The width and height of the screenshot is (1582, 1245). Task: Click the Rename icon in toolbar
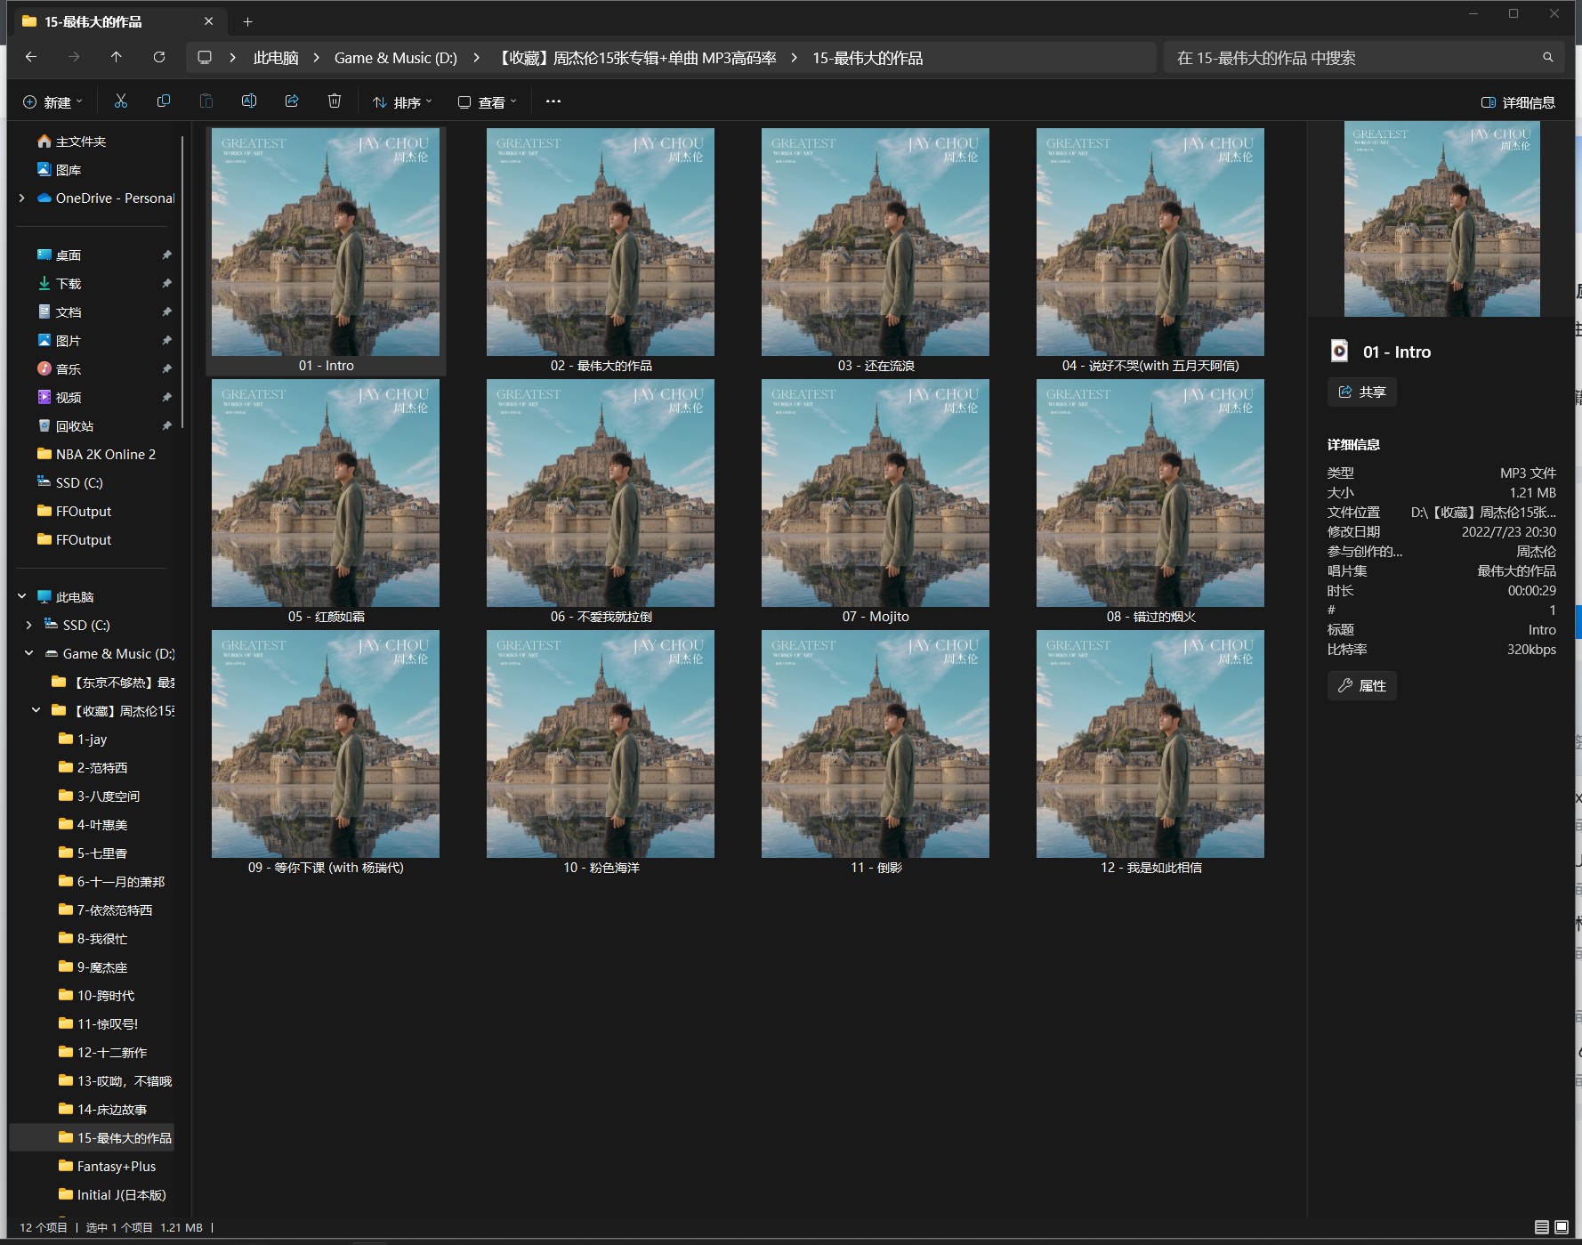pyautogui.click(x=249, y=101)
